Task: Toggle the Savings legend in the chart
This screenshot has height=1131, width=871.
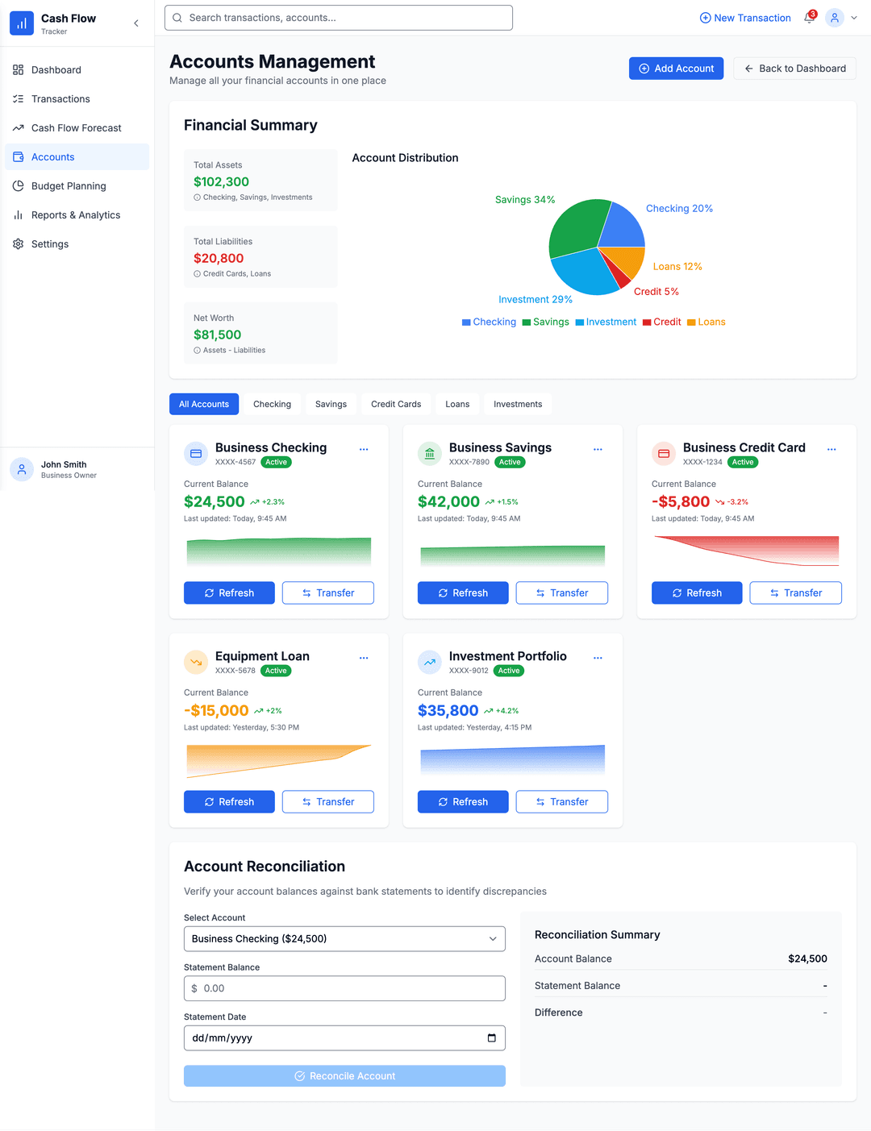Action: tap(546, 322)
